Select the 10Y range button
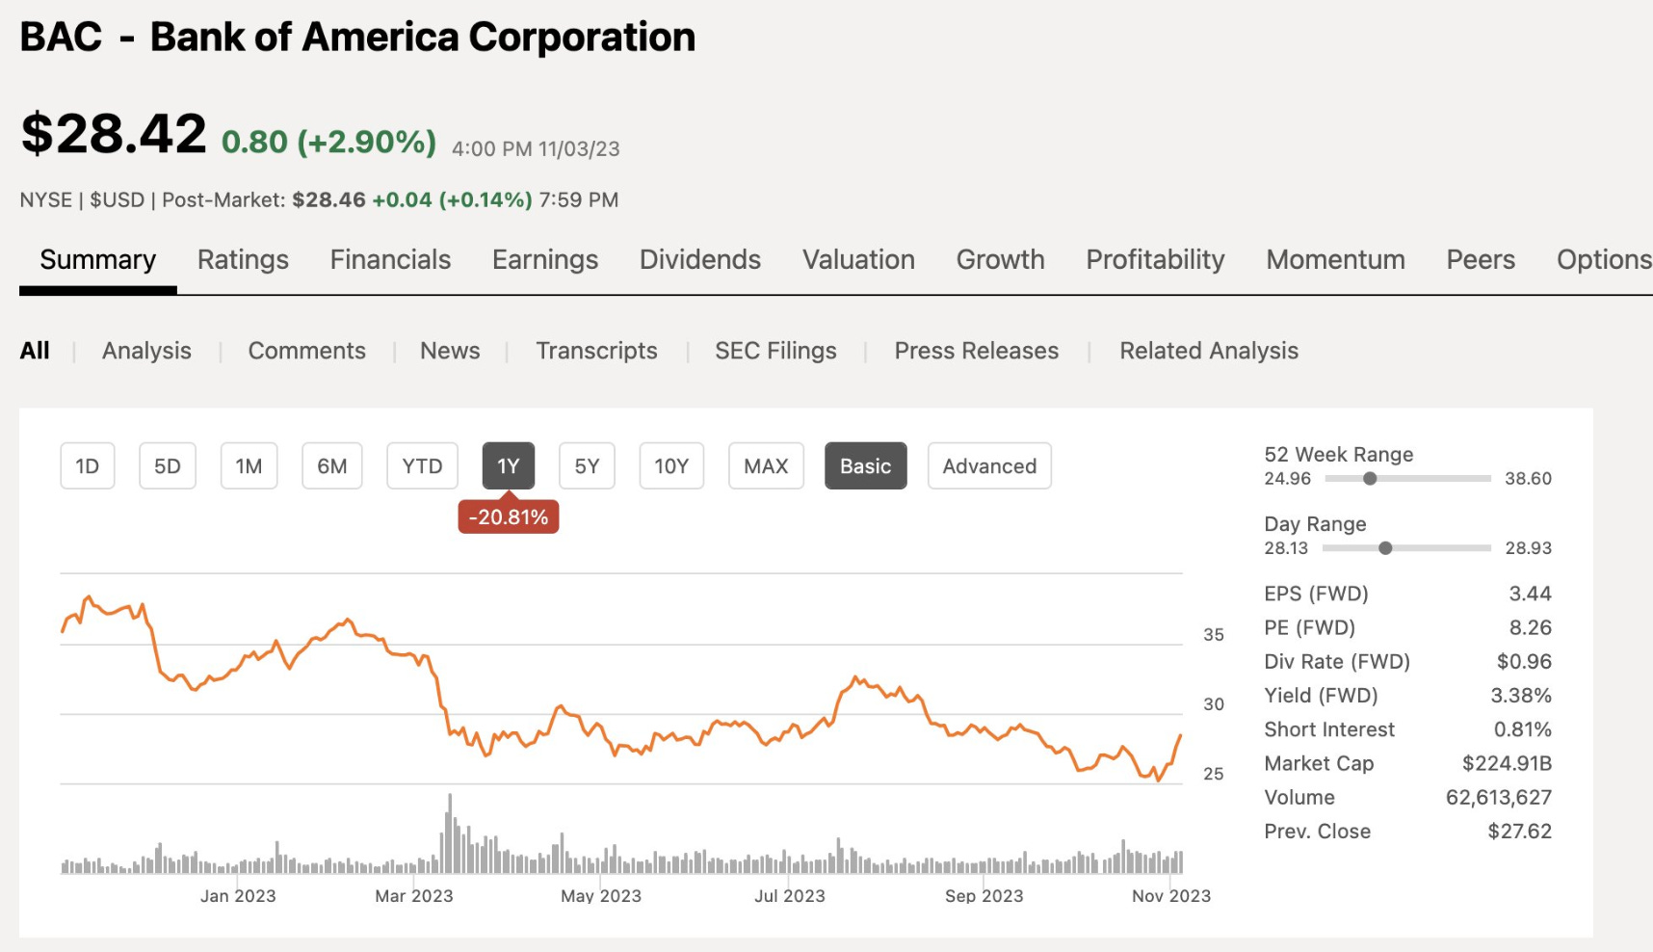Image resolution: width=1653 pixels, height=952 pixels. tap(671, 466)
